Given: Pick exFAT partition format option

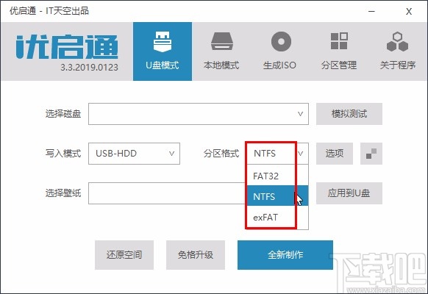Looking at the screenshot, I should point(277,218).
